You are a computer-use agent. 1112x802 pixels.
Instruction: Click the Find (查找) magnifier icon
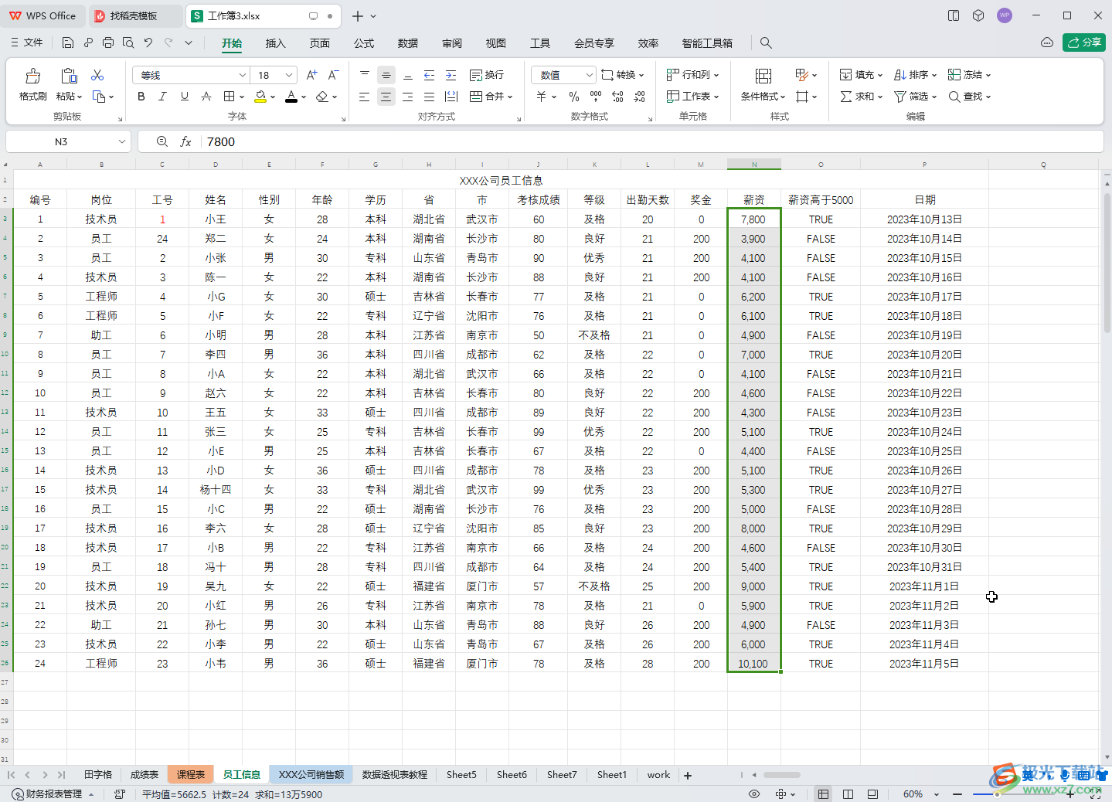pos(954,97)
